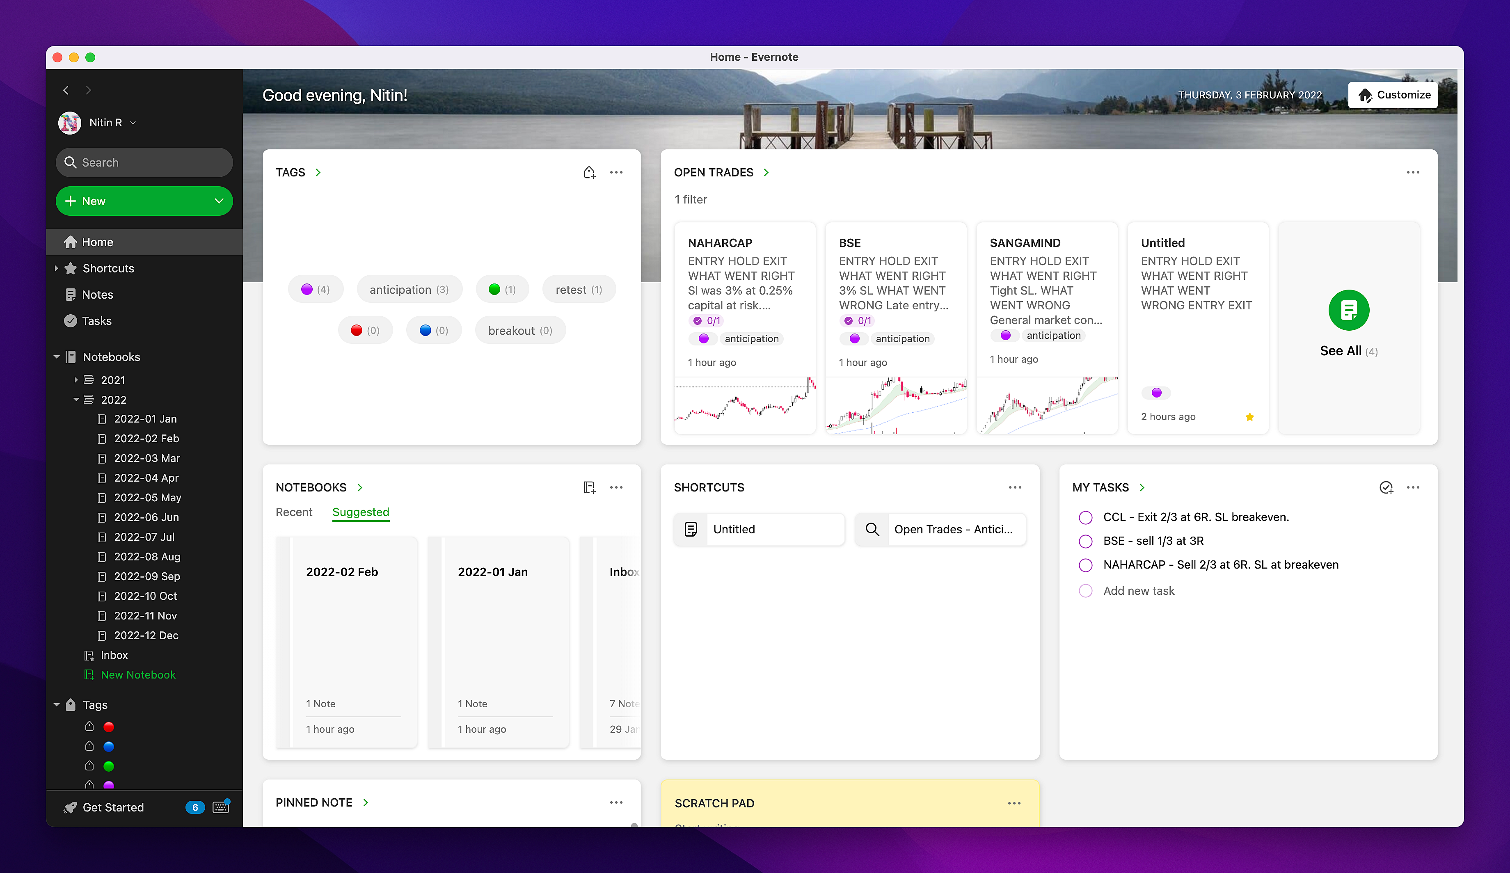The height and width of the screenshot is (873, 1510).
Task: Click the purple tag pill with count (4)
Action: pyautogui.click(x=316, y=289)
